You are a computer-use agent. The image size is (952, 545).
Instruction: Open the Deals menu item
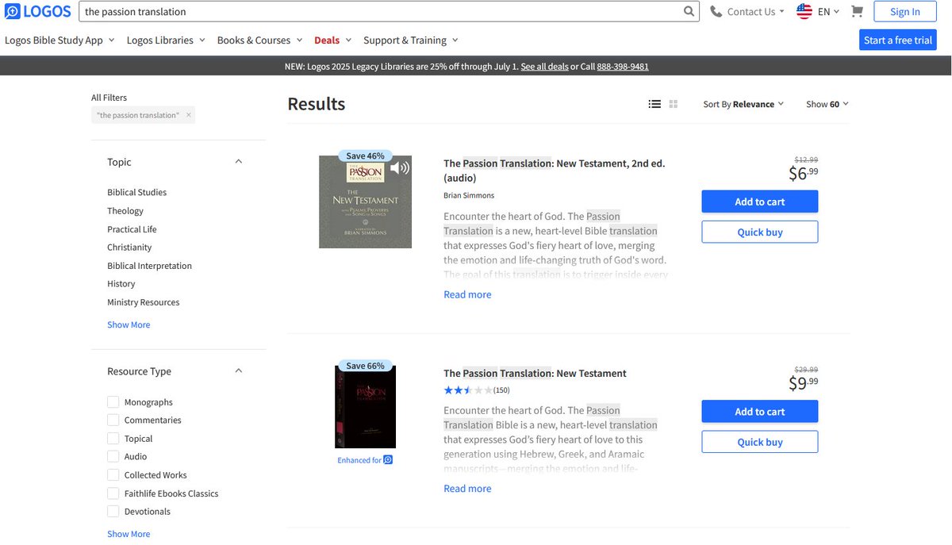coord(332,40)
